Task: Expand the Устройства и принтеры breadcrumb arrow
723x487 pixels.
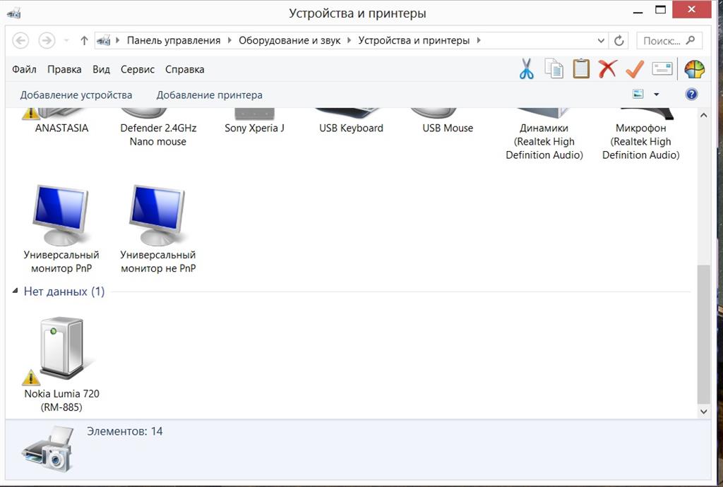Action: click(479, 40)
